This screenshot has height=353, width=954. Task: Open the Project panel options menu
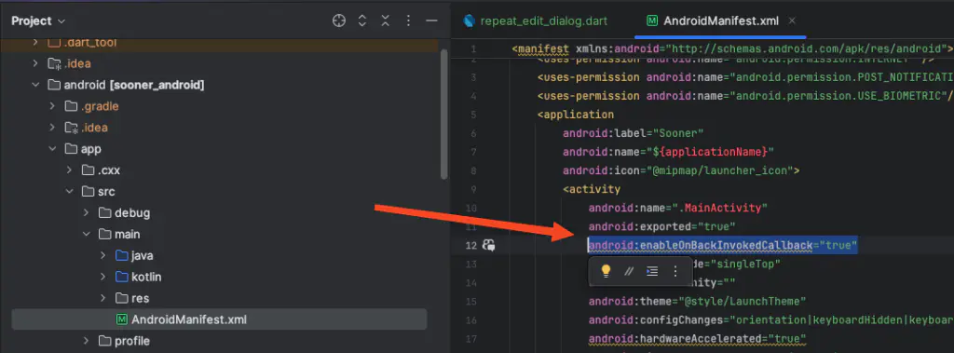click(x=408, y=20)
